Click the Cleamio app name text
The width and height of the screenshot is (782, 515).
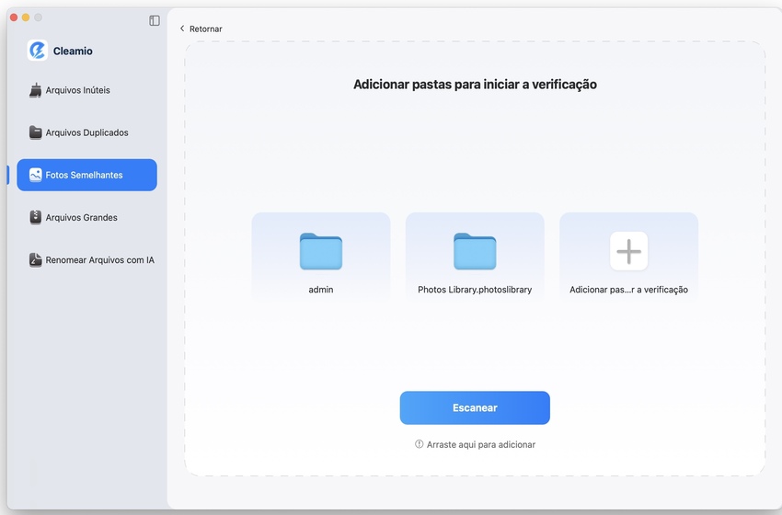tap(73, 51)
